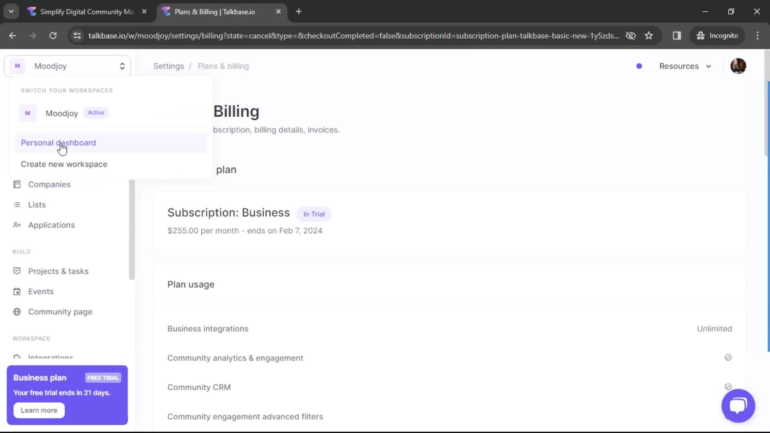Open the chat support widget
The height and width of the screenshot is (433, 770).
tap(738, 405)
